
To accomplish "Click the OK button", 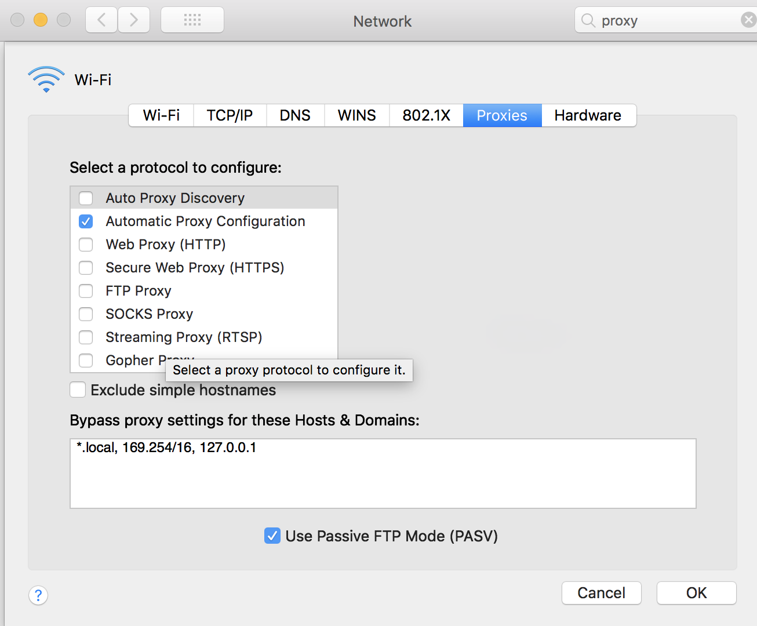I will tap(696, 593).
